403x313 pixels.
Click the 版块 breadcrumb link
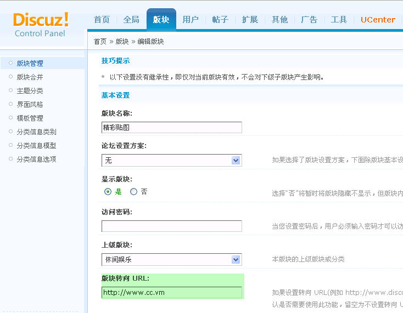(x=122, y=42)
